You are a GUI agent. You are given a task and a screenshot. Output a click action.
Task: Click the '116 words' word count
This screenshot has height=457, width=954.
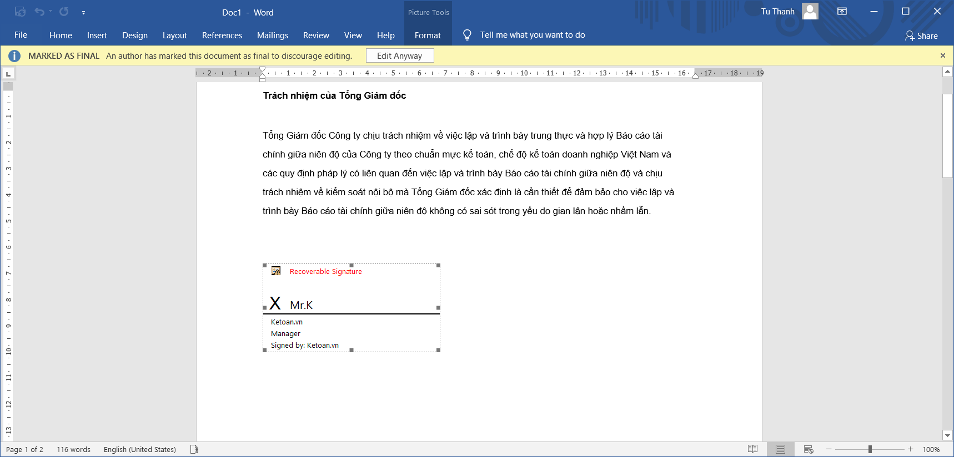point(73,449)
